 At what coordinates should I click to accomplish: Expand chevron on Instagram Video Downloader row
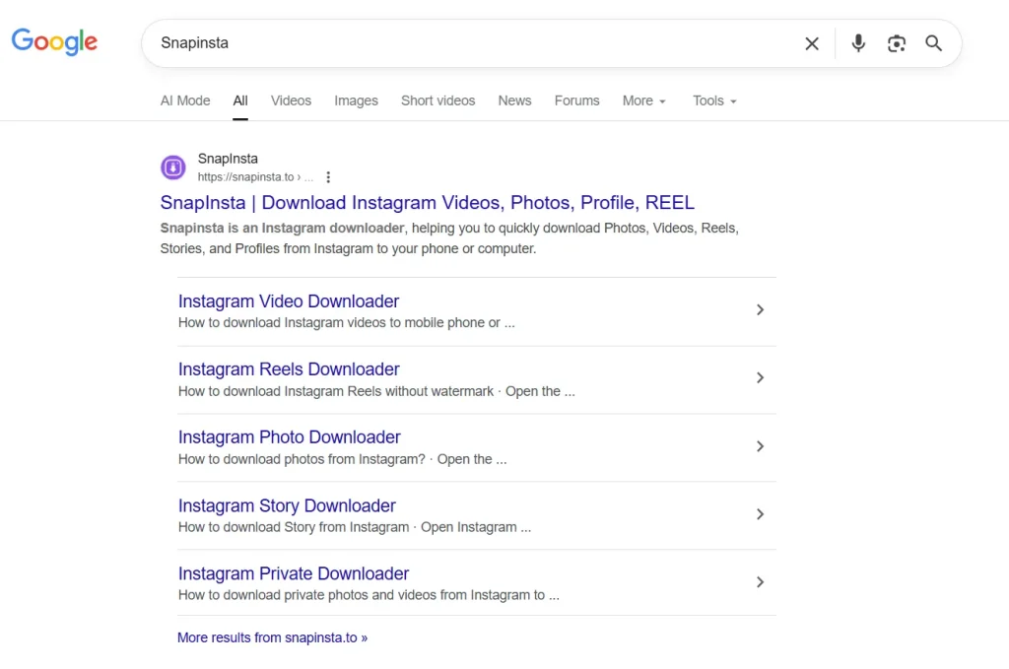tap(760, 310)
